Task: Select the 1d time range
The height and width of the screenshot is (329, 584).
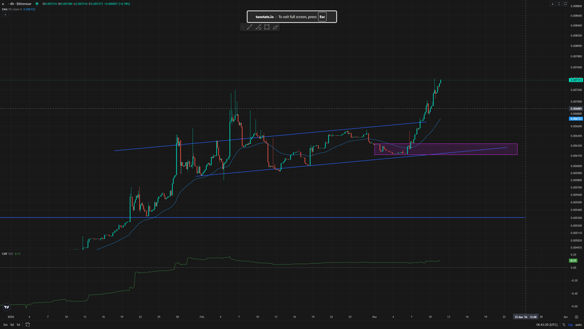Action: coord(18,325)
